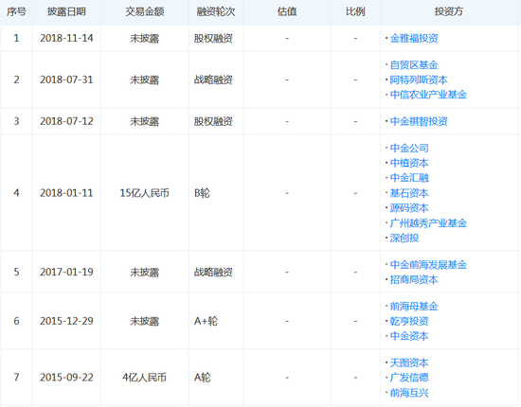Click the 阿特列斯资本 link
Image resolution: width=521 pixels, height=407 pixels.
tap(419, 80)
